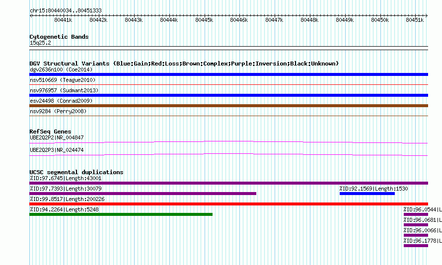Viewport: 442px width, 265px height.
Task: Click the 15q25.2 band label
Action: coord(40,43)
